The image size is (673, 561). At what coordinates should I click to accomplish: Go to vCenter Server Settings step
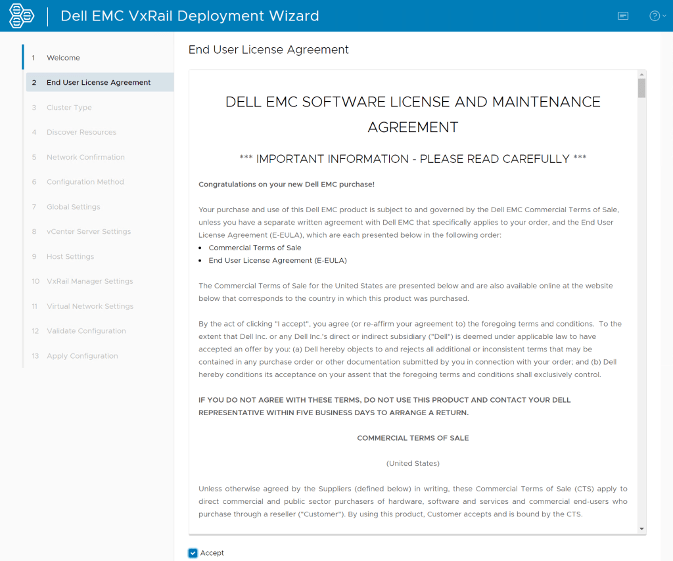(89, 232)
